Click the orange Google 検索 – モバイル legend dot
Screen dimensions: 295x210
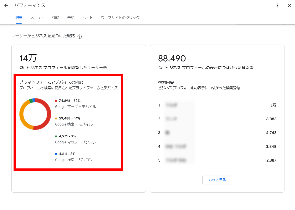[x=56, y=119]
